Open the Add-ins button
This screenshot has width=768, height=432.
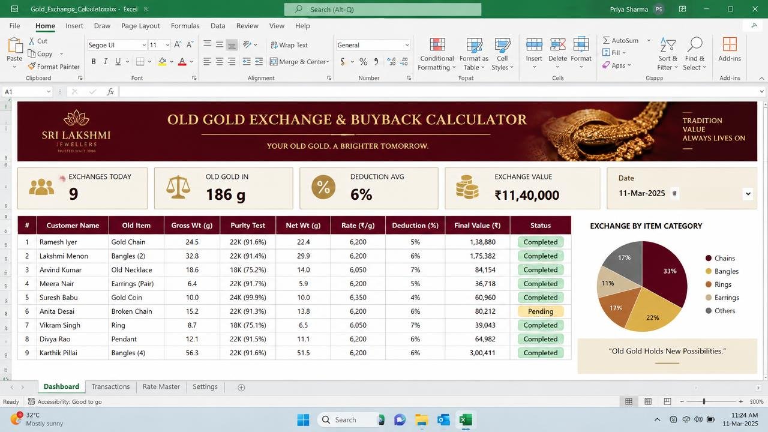(x=730, y=50)
